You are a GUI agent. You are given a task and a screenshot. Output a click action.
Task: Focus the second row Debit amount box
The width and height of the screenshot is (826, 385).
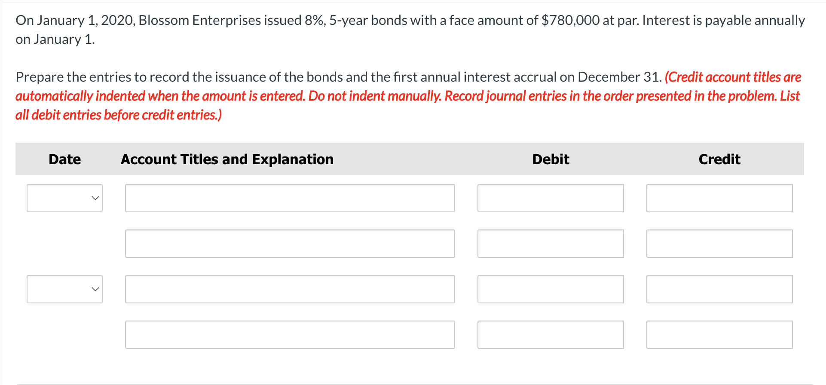click(x=550, y=244)
